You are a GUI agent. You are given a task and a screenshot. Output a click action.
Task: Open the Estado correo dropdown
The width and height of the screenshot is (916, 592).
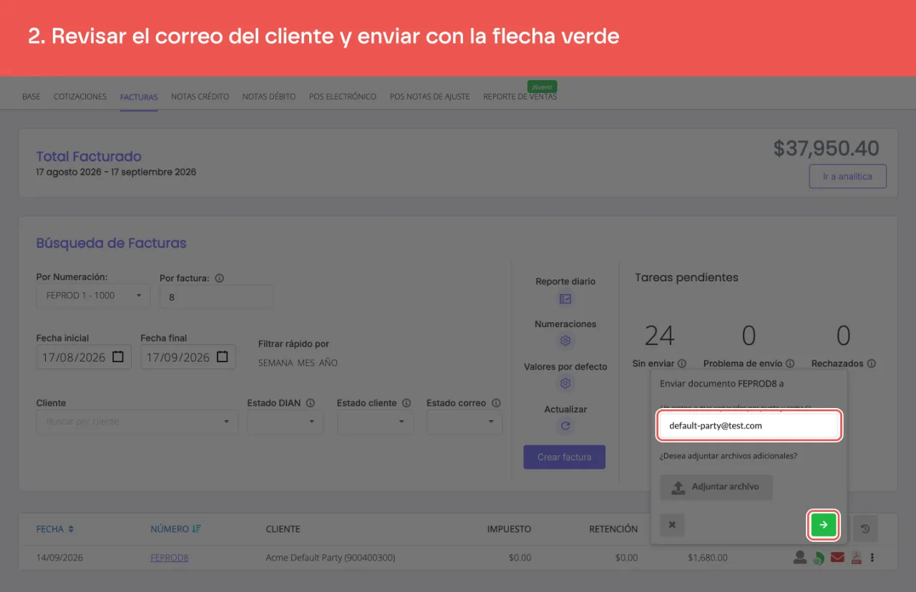(x=464, y=422)
